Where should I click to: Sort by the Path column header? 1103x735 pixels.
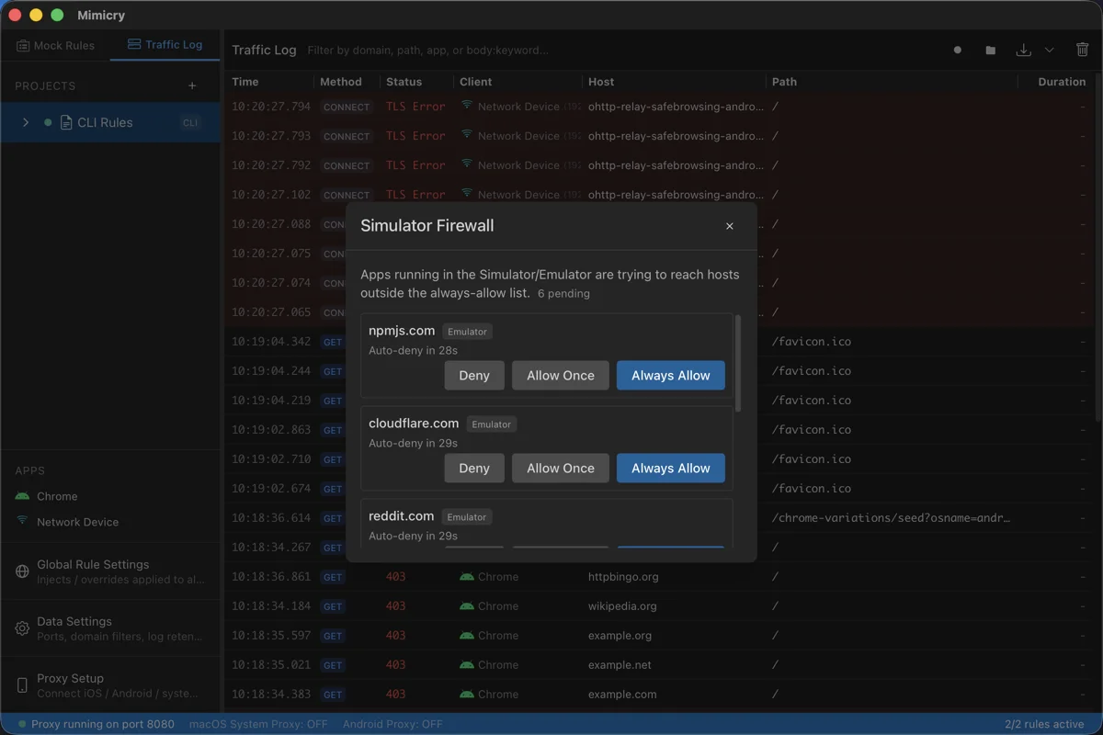pos(784,82)
